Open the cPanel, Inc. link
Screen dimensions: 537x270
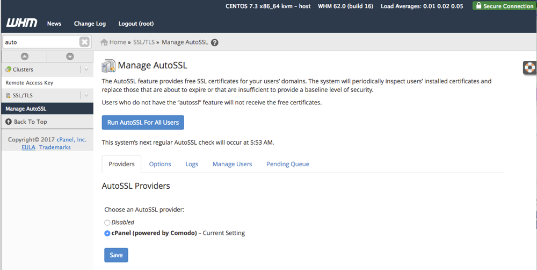point(71,140)
